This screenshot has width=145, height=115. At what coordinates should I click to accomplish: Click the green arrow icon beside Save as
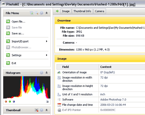click(8, 33)
